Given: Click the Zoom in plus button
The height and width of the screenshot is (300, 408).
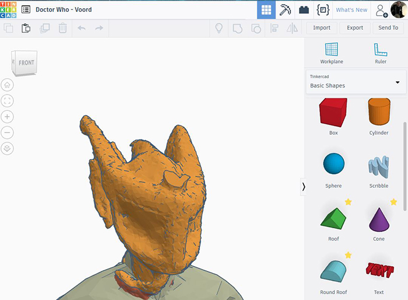Looking at the screenshot, I should (x=7, y=117).
